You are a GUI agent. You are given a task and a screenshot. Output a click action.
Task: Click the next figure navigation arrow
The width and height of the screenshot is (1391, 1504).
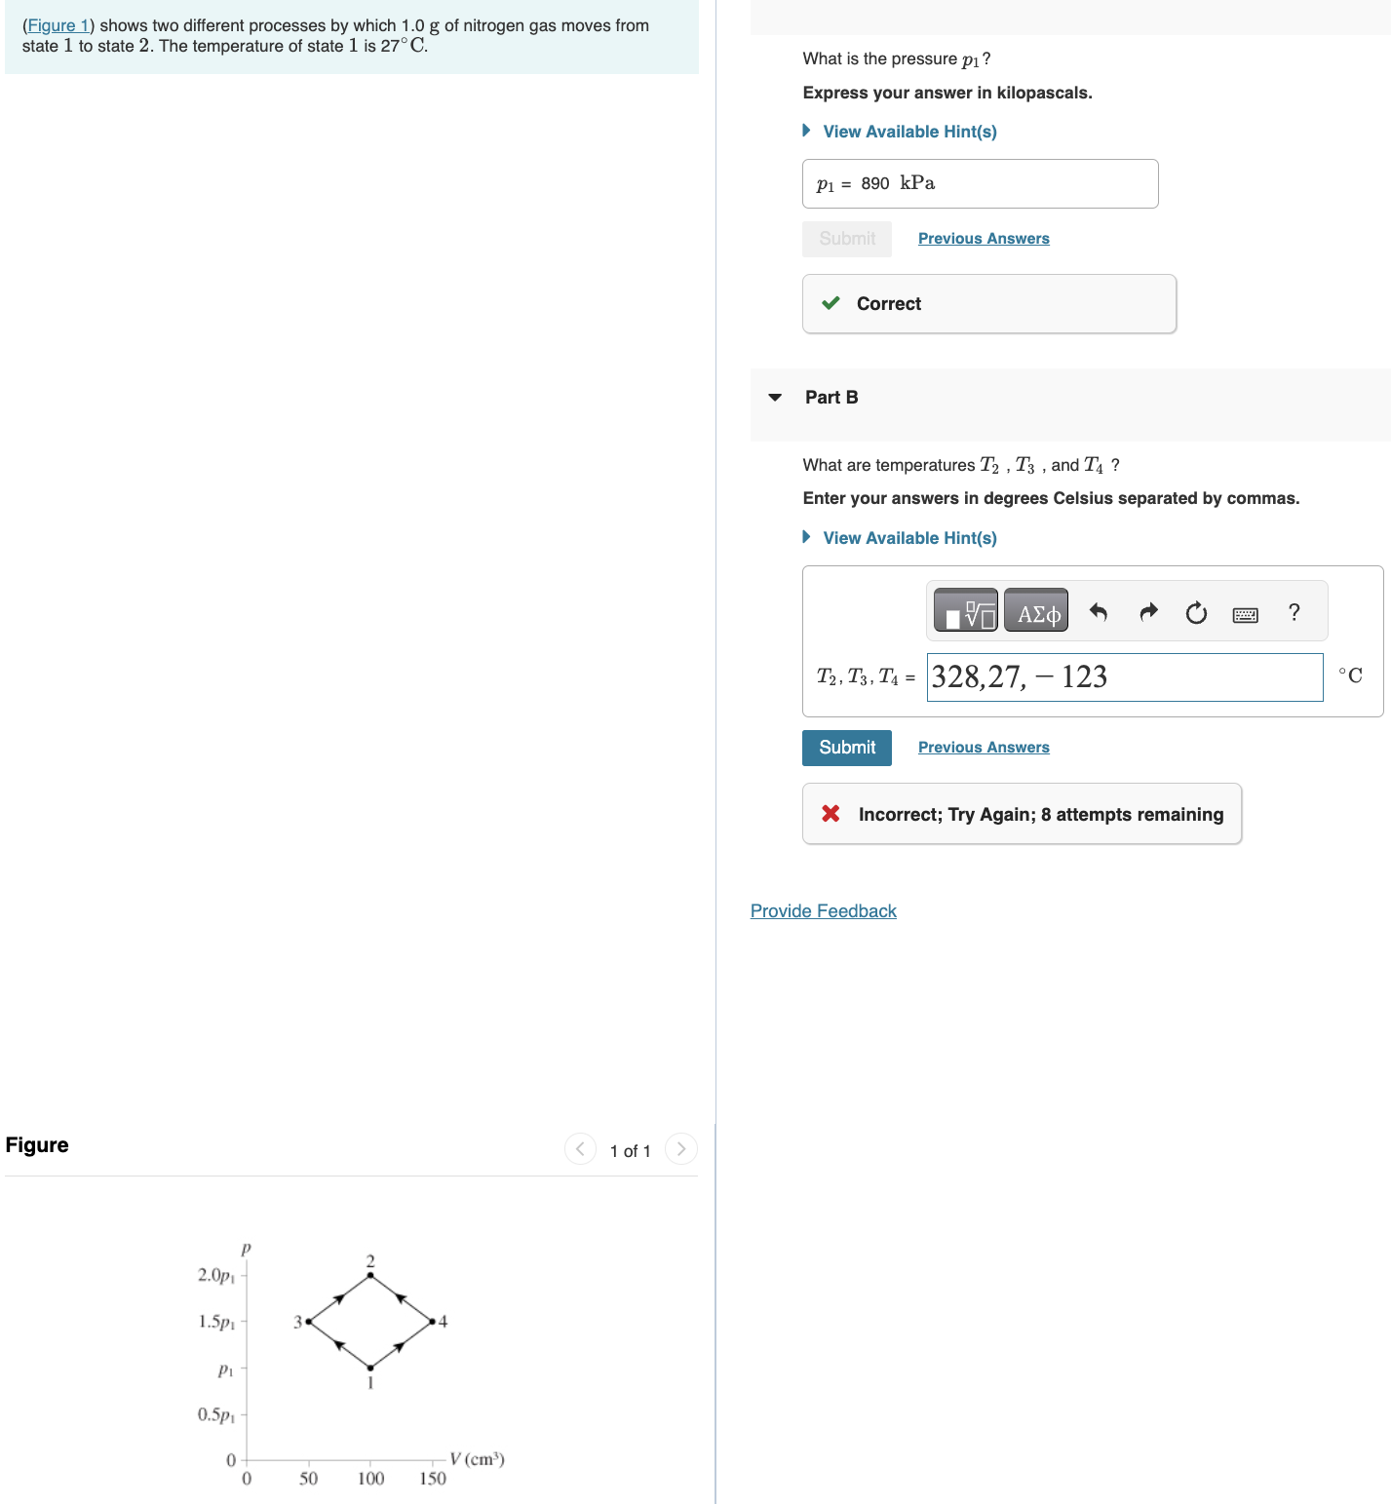click(680, 1149)
